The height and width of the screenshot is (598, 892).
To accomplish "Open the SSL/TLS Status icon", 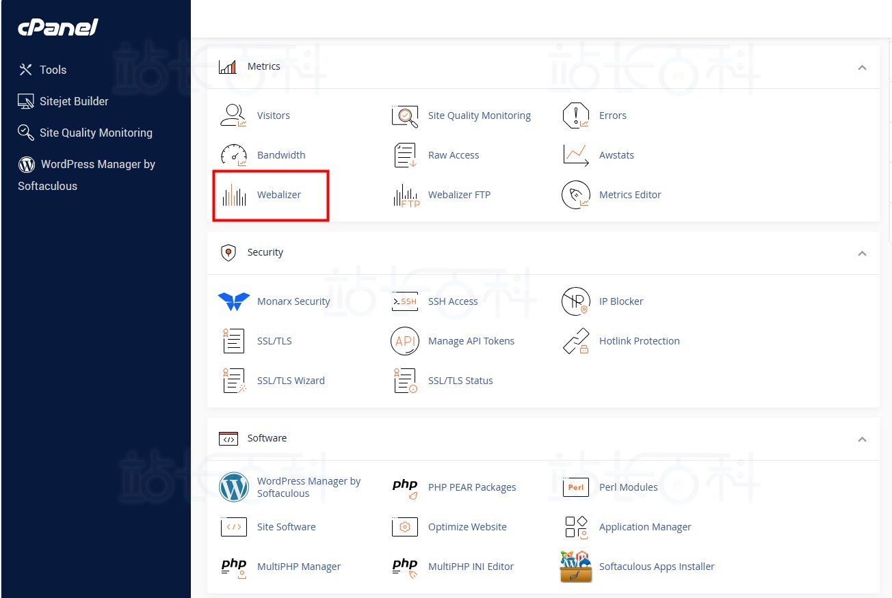I will pyautogui.click(x=405, y=381).
